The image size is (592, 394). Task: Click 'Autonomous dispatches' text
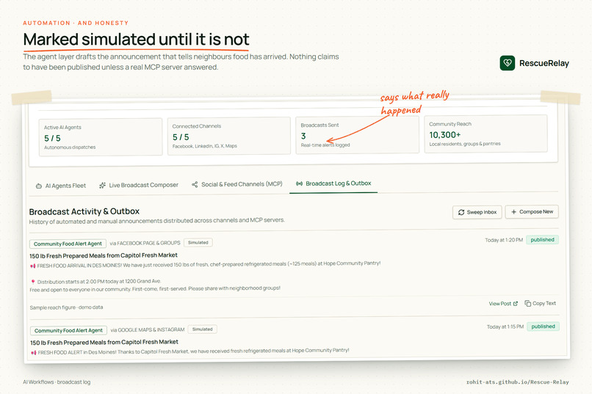tap(70, 147)
